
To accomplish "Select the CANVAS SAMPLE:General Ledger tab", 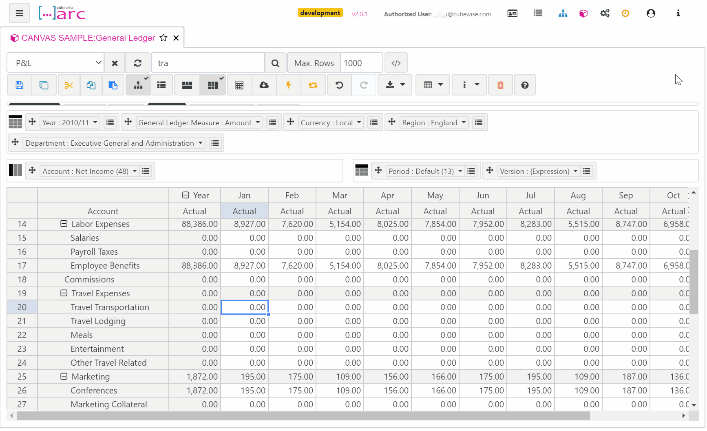I will click(x=88, y=38).
